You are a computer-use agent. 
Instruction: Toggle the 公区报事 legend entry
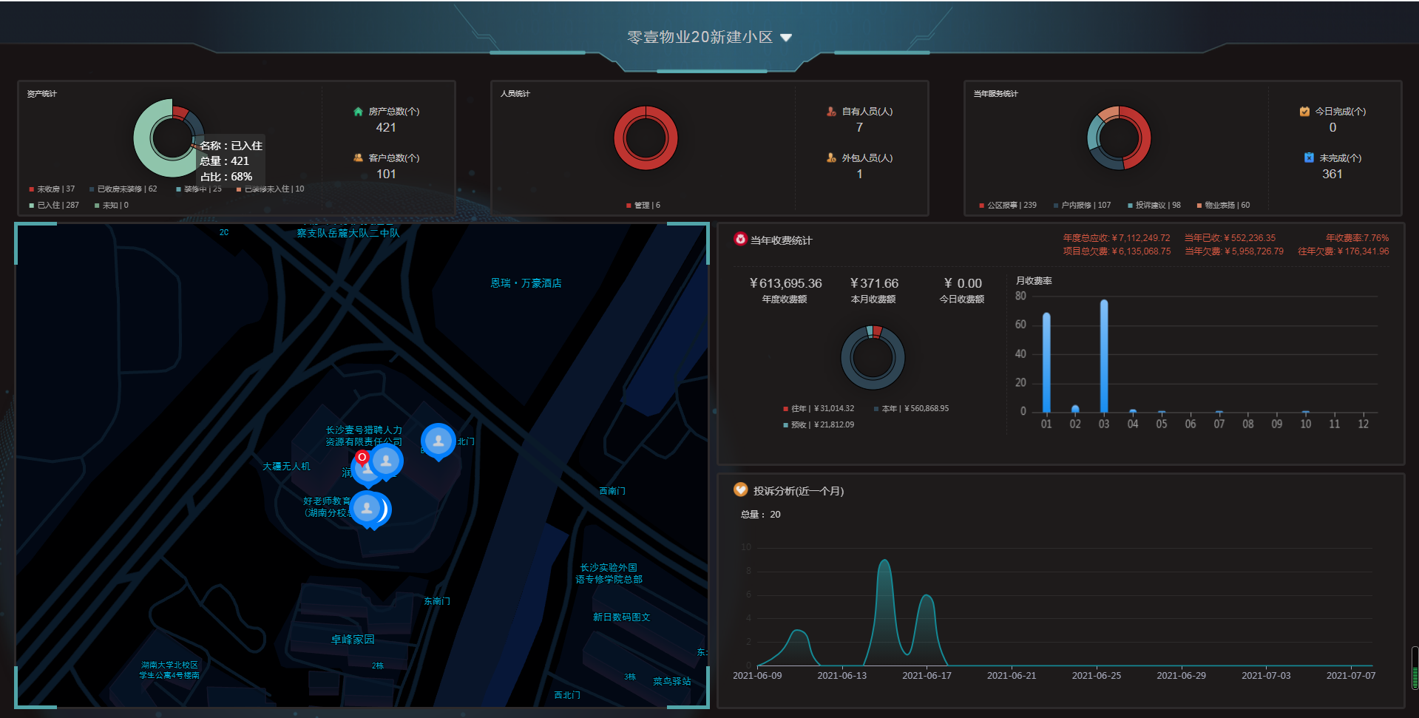coord(1008,206)
